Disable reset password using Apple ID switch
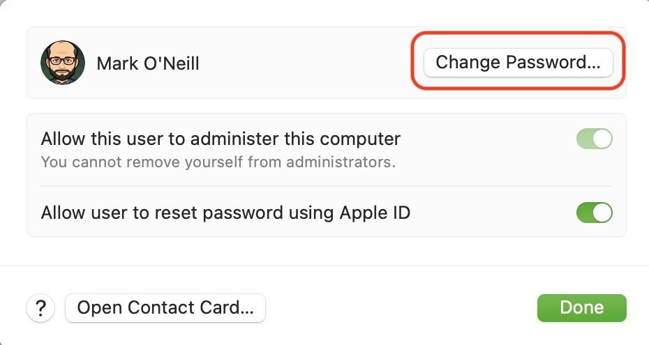Viewport: 649px width, 345px height. [x=594, y=213]
